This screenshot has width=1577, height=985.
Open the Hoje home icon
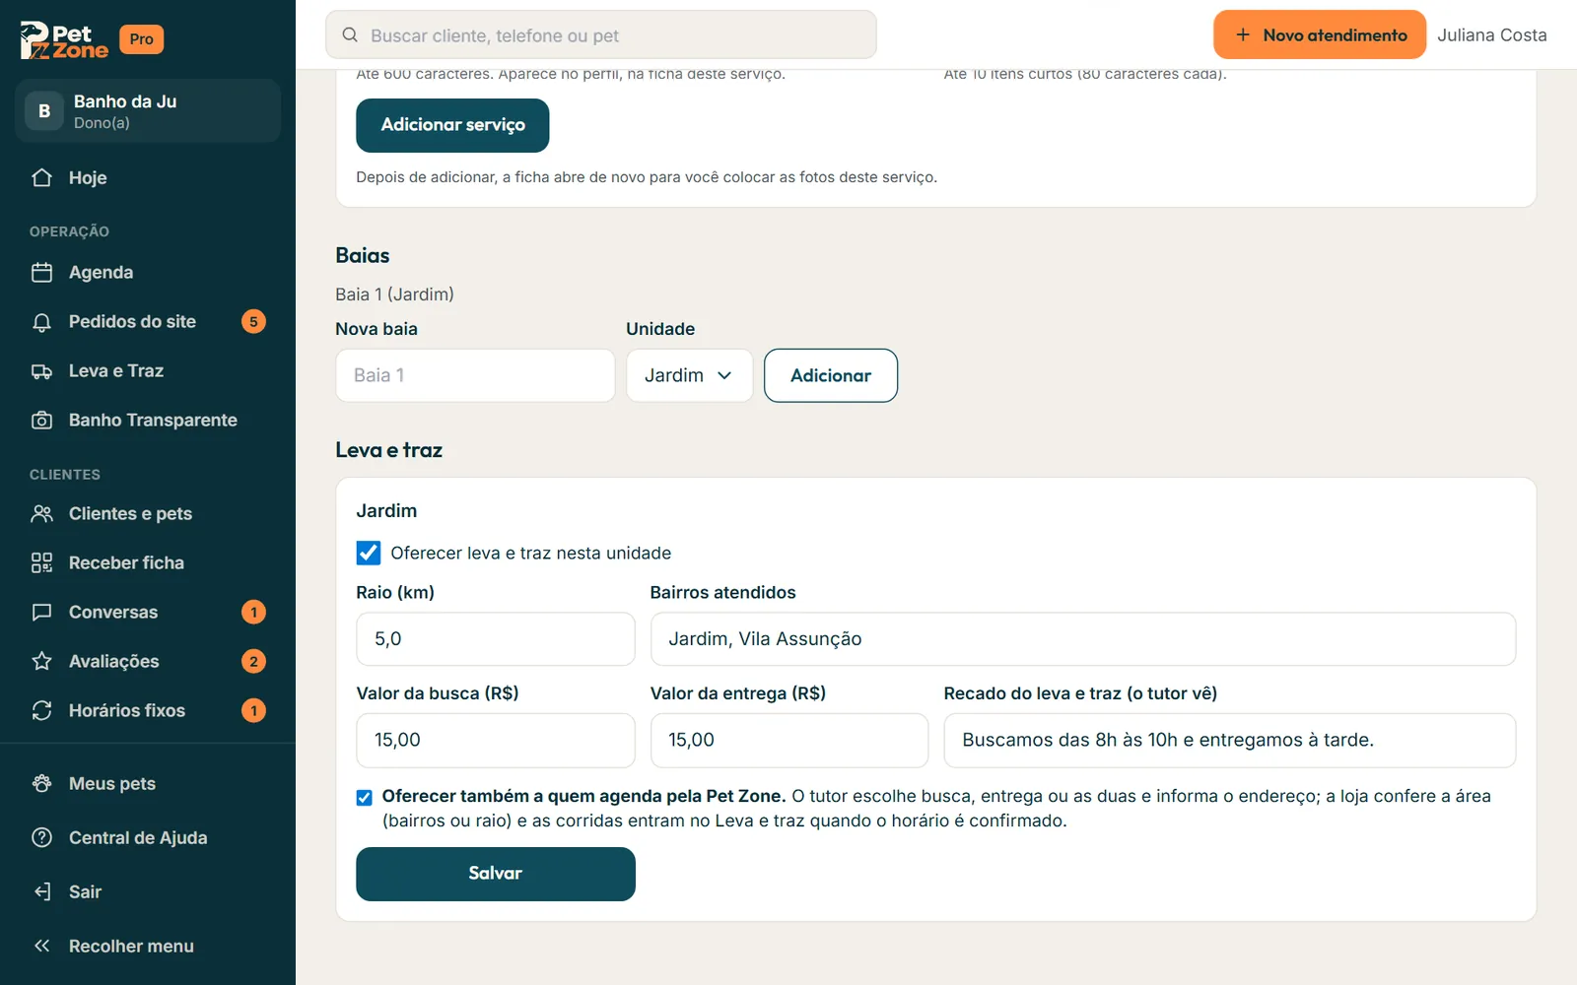click(41, 177)
